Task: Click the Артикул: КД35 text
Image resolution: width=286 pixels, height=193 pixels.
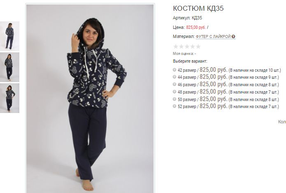Action: coord(188,18)
